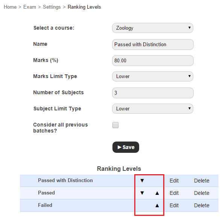Save the ranking level
Image resolution: width=220 pixels, height=220 pixels.
pyautogui.click(x=126, y=147)
